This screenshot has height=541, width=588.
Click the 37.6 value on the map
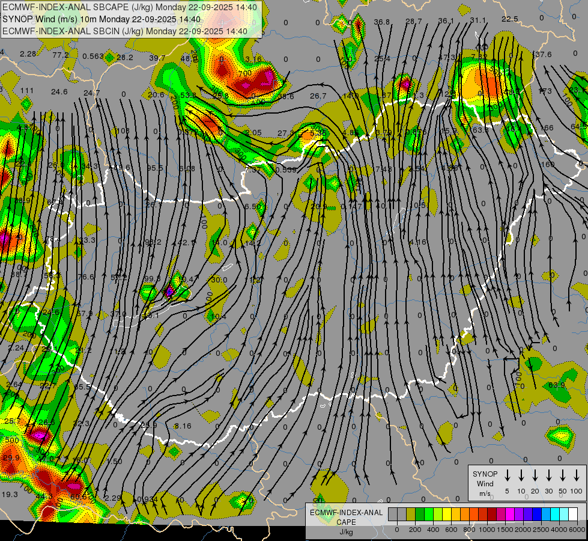(544, 55)
